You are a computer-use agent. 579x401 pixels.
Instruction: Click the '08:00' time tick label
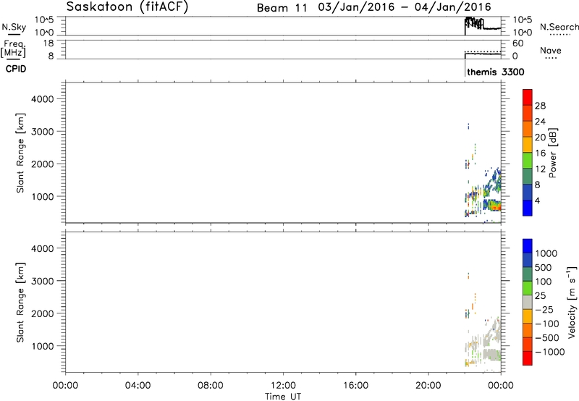point(211,386)
